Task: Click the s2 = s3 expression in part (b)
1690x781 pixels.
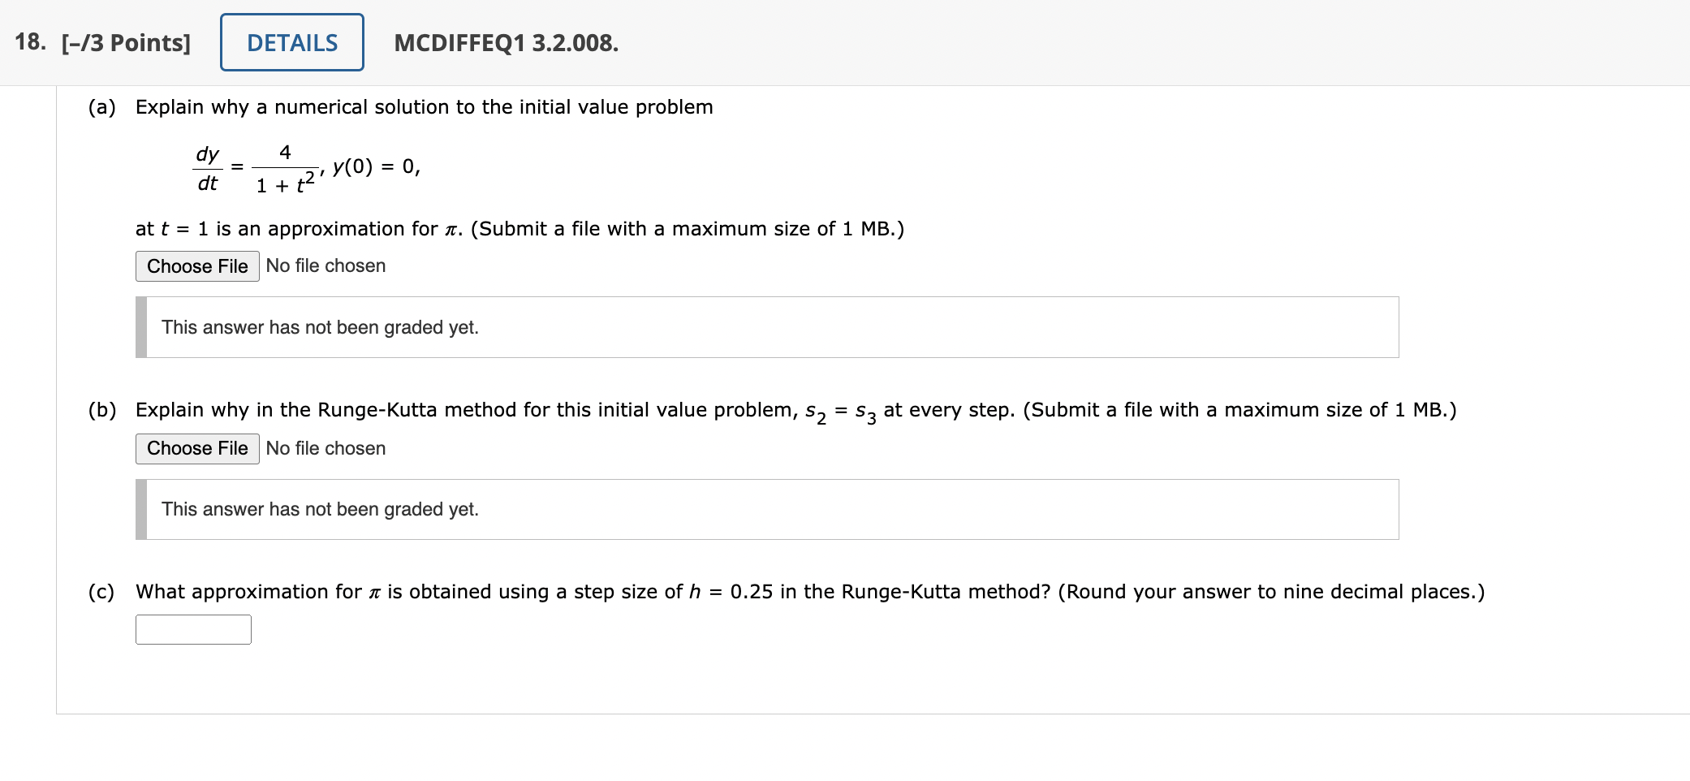Action: tap(841, 412)
